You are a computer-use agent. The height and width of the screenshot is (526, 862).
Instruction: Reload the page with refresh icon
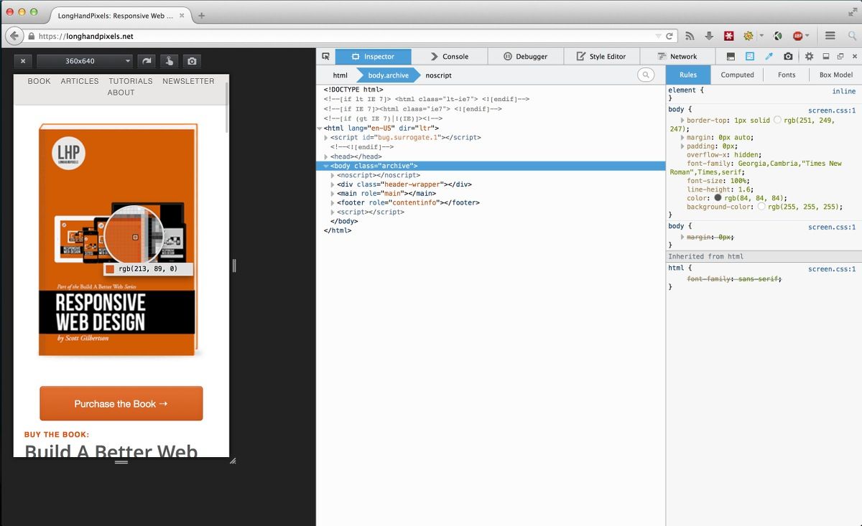click(669, 36)
